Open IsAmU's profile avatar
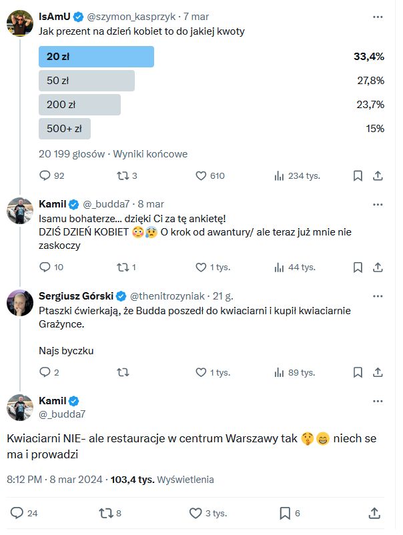Image resolution: width=403 pixels, height=535 pixels. coord(20,23)
